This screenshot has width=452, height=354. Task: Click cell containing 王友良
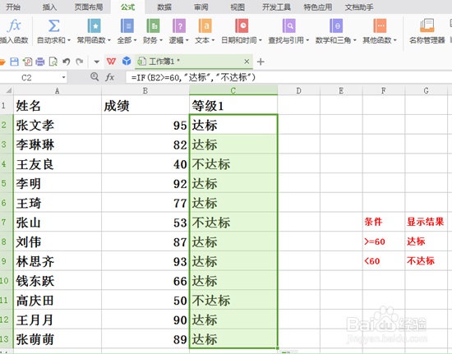(58, 164)
